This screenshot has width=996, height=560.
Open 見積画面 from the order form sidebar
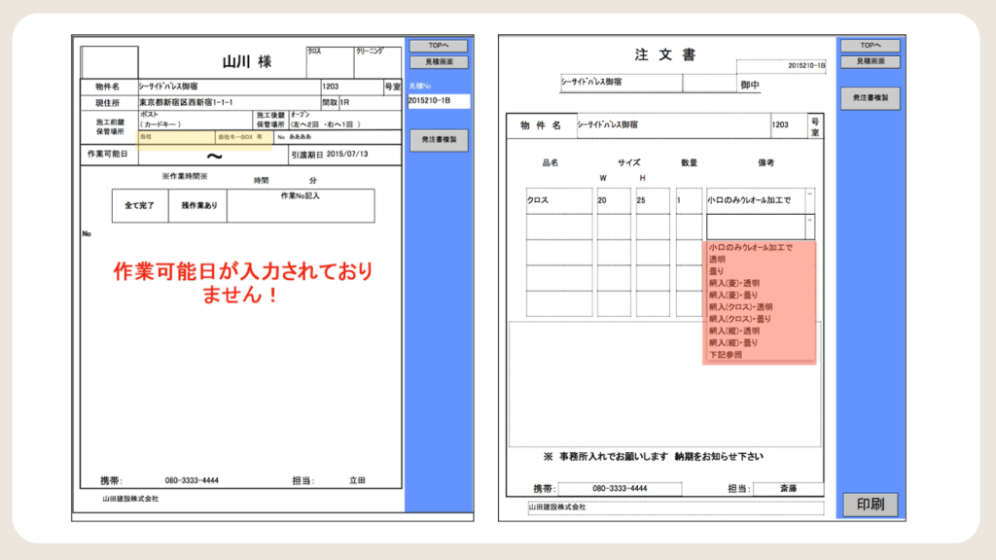coord(871,61)
